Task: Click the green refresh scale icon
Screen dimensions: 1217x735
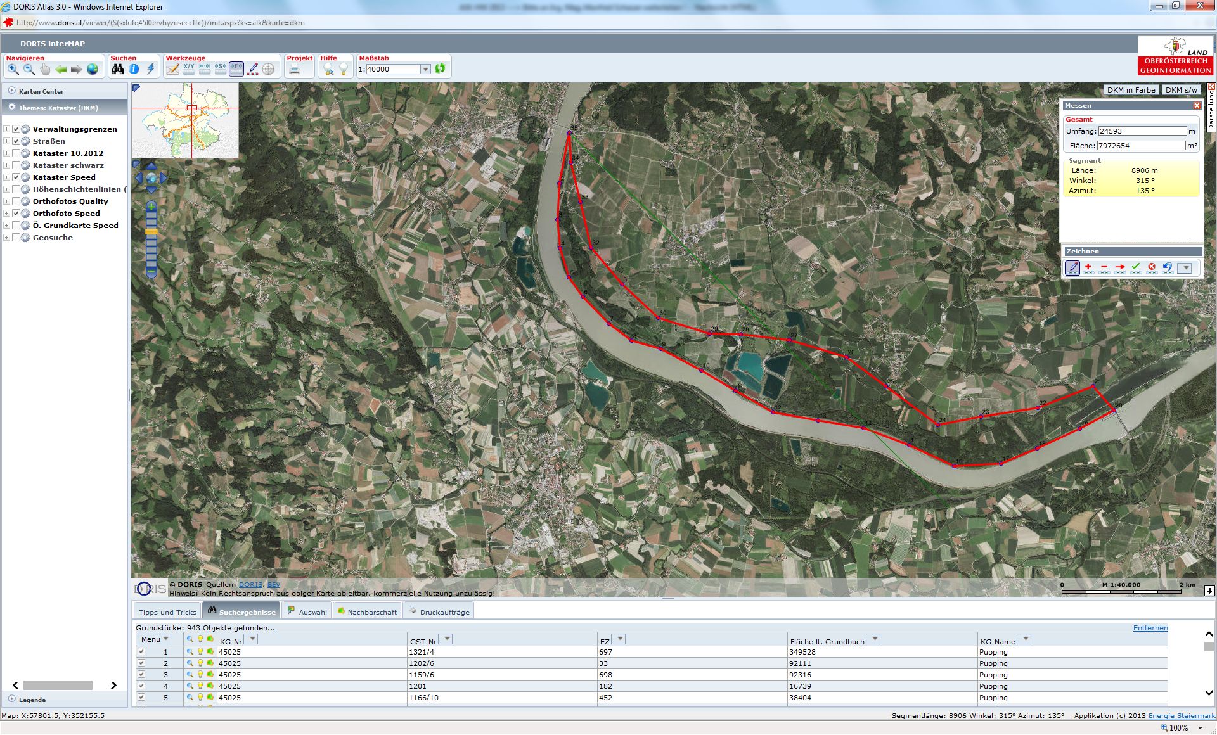Action: tap(440, 68)
